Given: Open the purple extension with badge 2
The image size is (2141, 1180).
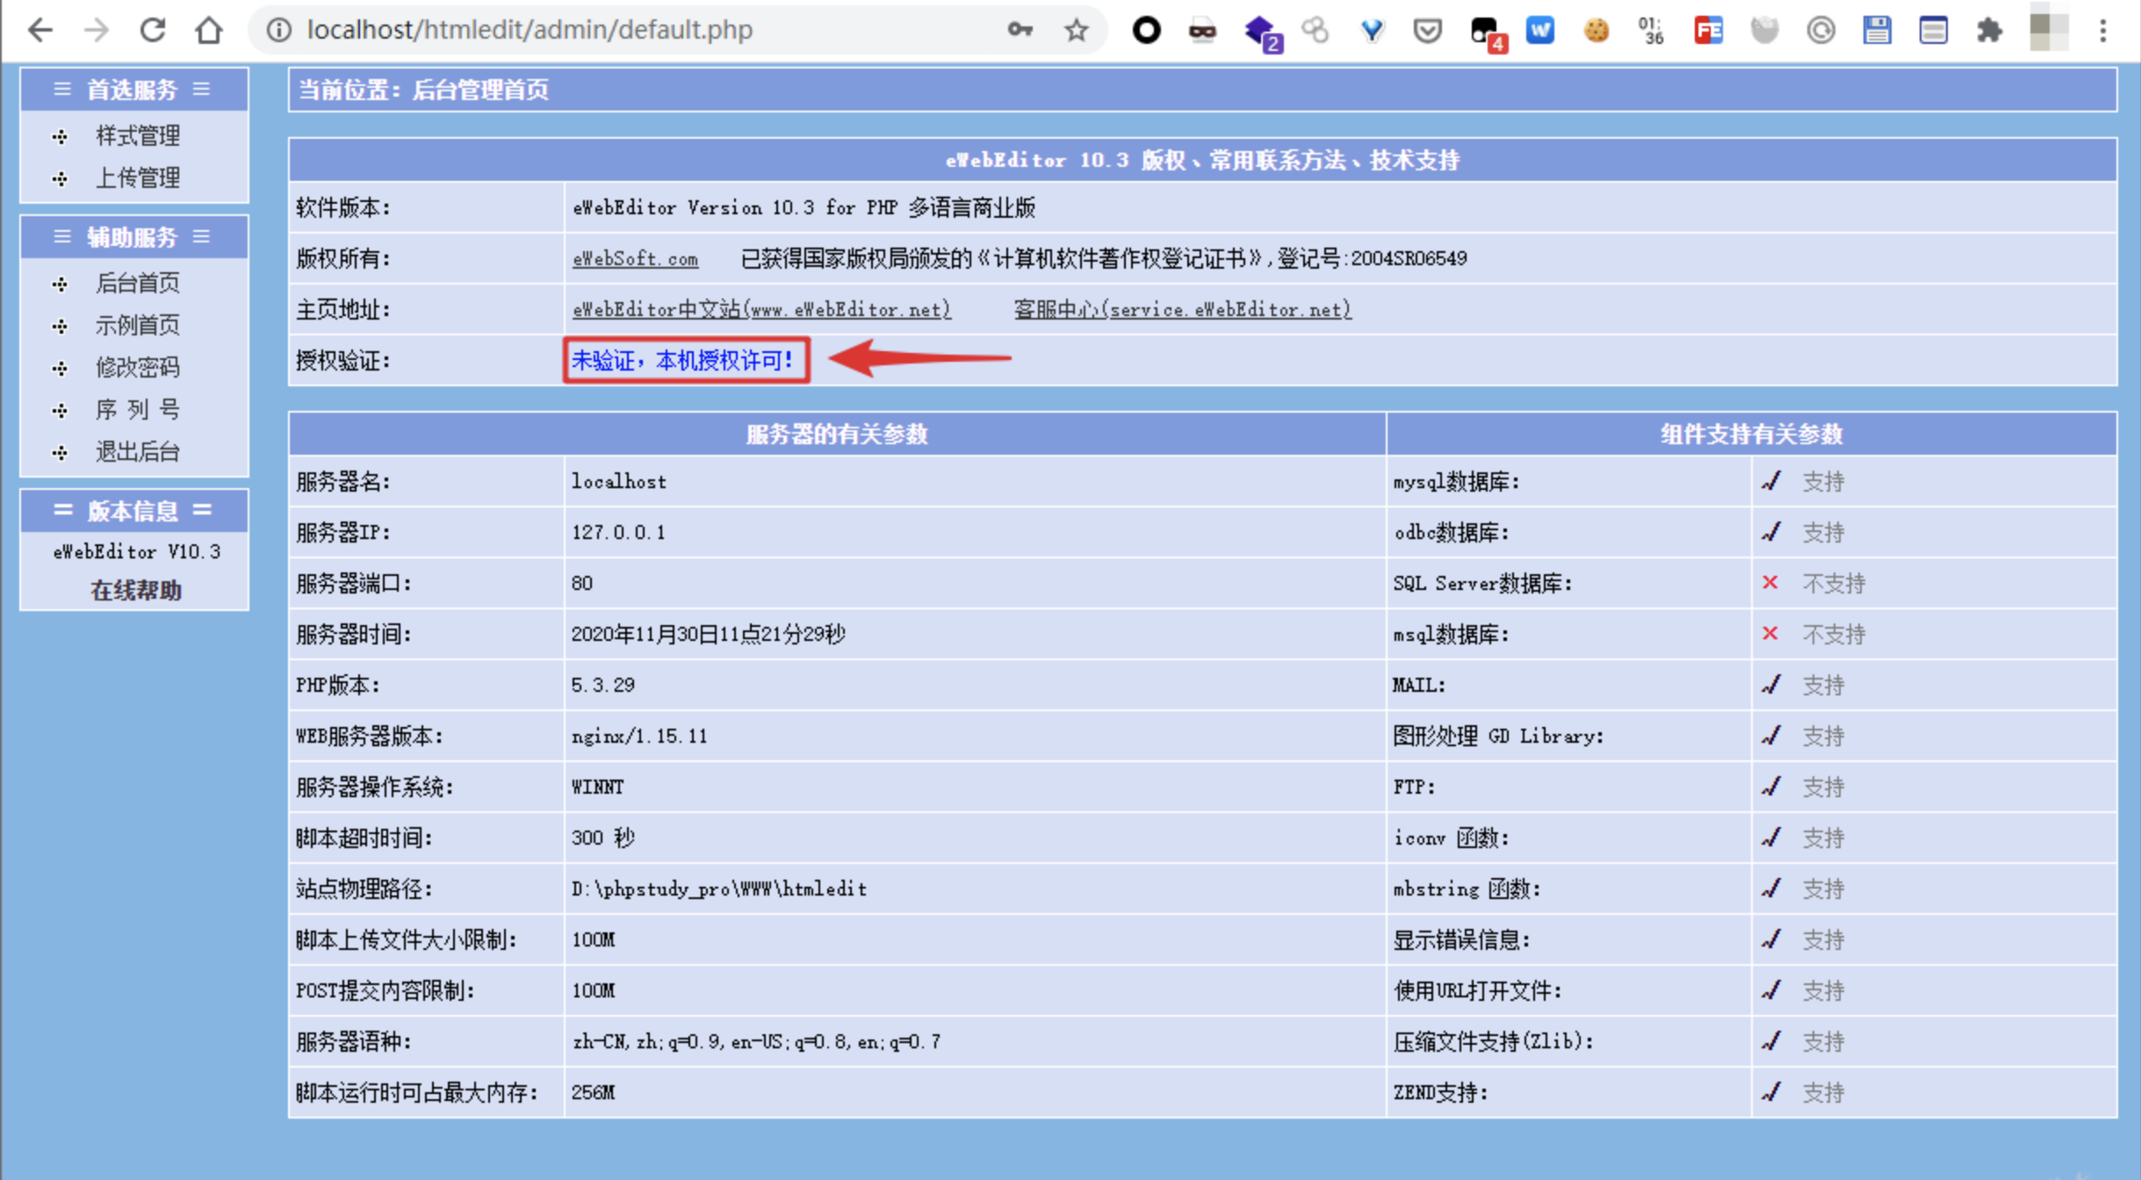Looking at the screenshot, I should pos(1262,32).
